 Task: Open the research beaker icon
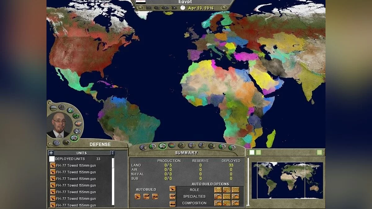click(x=71, y=110)
